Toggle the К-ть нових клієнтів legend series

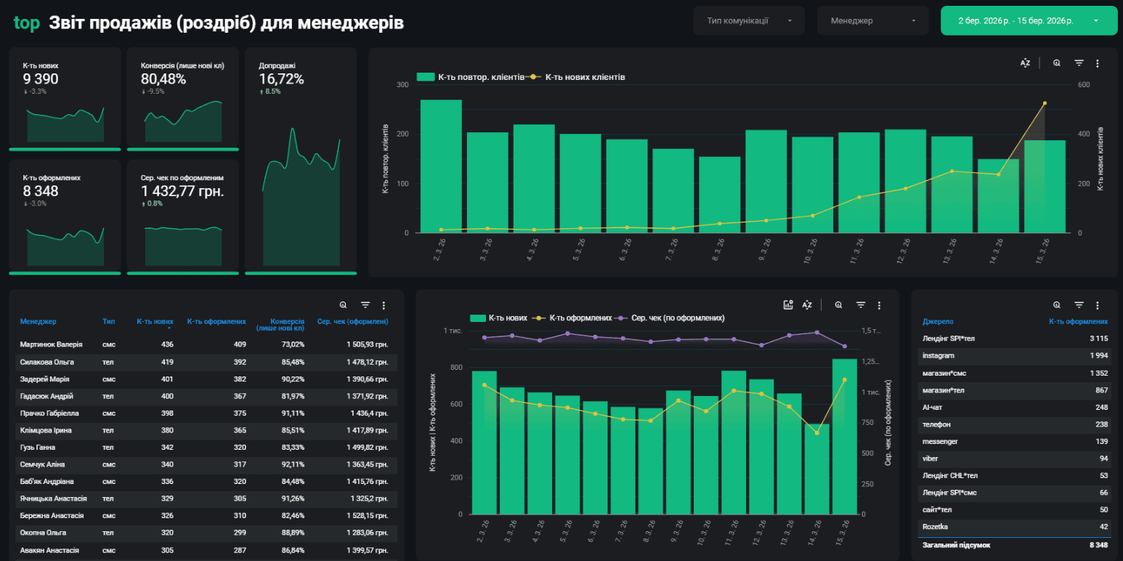(577, 77)
